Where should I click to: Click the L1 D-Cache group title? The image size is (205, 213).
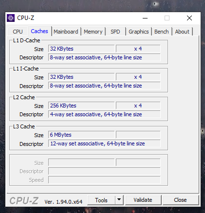(x=27, y=40)
